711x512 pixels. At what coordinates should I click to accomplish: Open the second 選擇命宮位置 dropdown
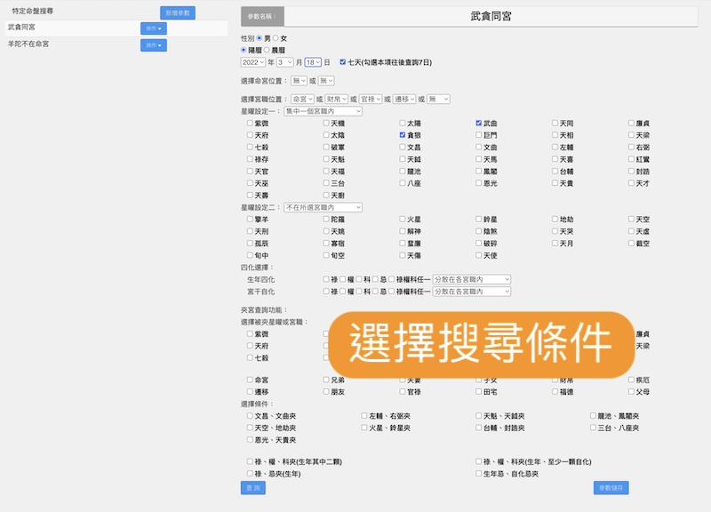click(326, 81)
